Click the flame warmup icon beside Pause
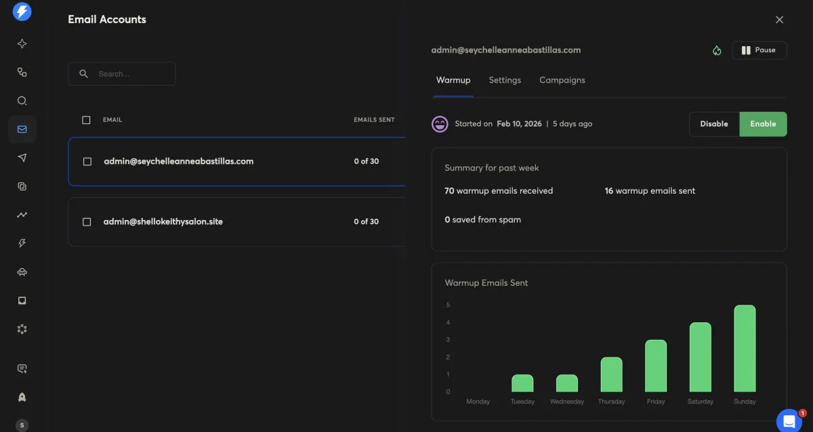This screenshot has width=813, height=432. click(x=717, y=51)
